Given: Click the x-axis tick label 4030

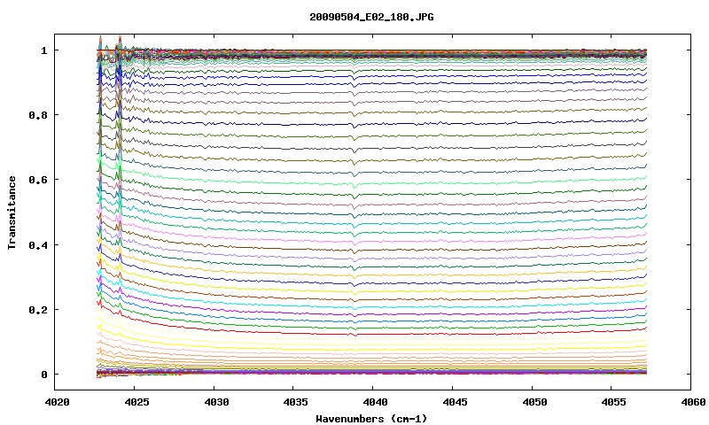Looking at the screenshot, I should coord(215,401).
